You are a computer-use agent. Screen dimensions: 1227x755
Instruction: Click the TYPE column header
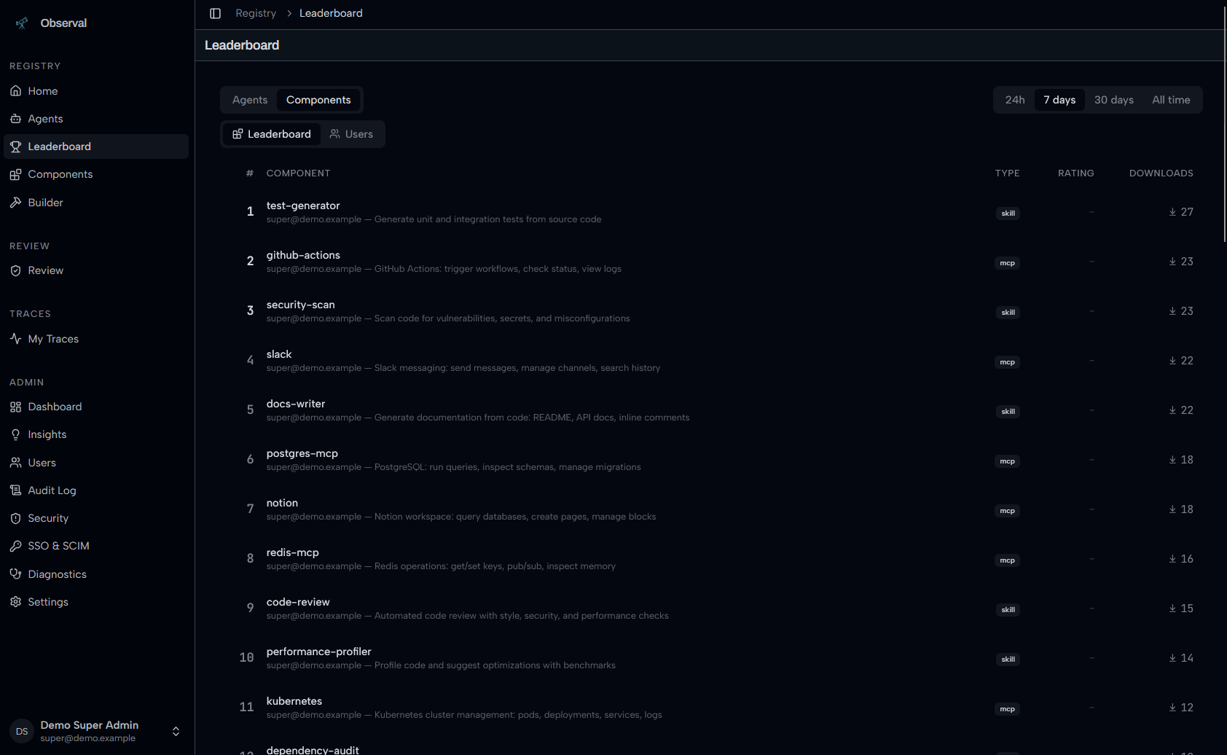coord(1007,173)
